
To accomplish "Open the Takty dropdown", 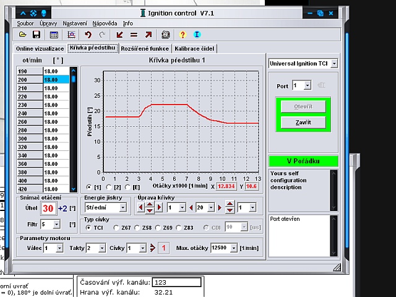I will [x=102, y=248].
